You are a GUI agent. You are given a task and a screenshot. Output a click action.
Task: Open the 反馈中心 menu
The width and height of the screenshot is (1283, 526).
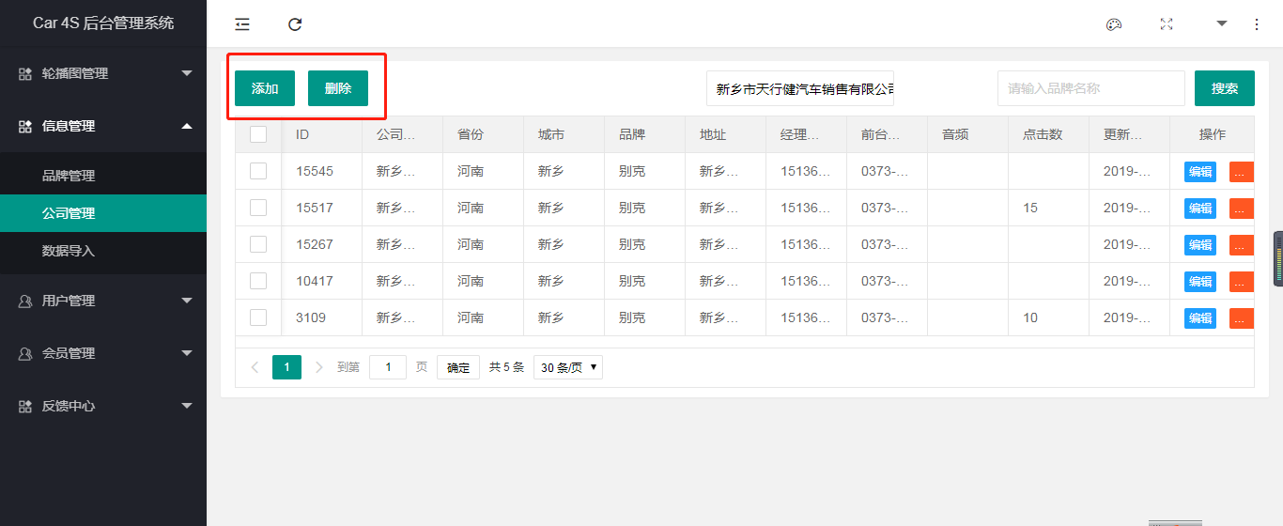pos(103,406)
